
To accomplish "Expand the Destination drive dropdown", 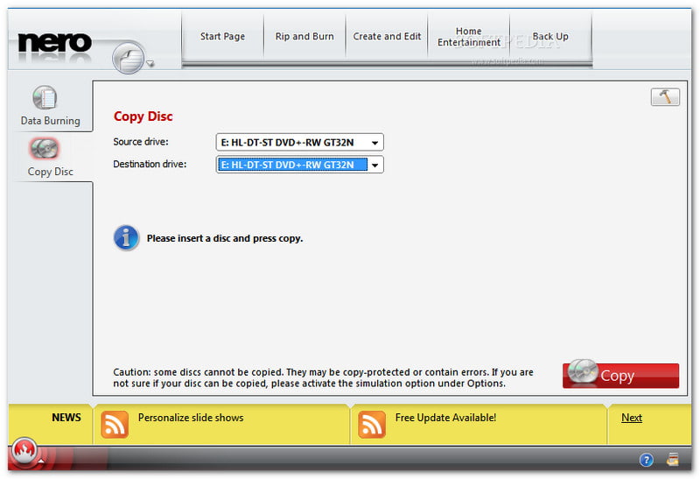I will pos(374,165).
